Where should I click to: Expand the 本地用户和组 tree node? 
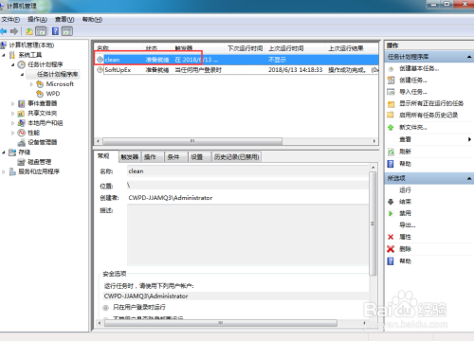click(x=13, y=123)
